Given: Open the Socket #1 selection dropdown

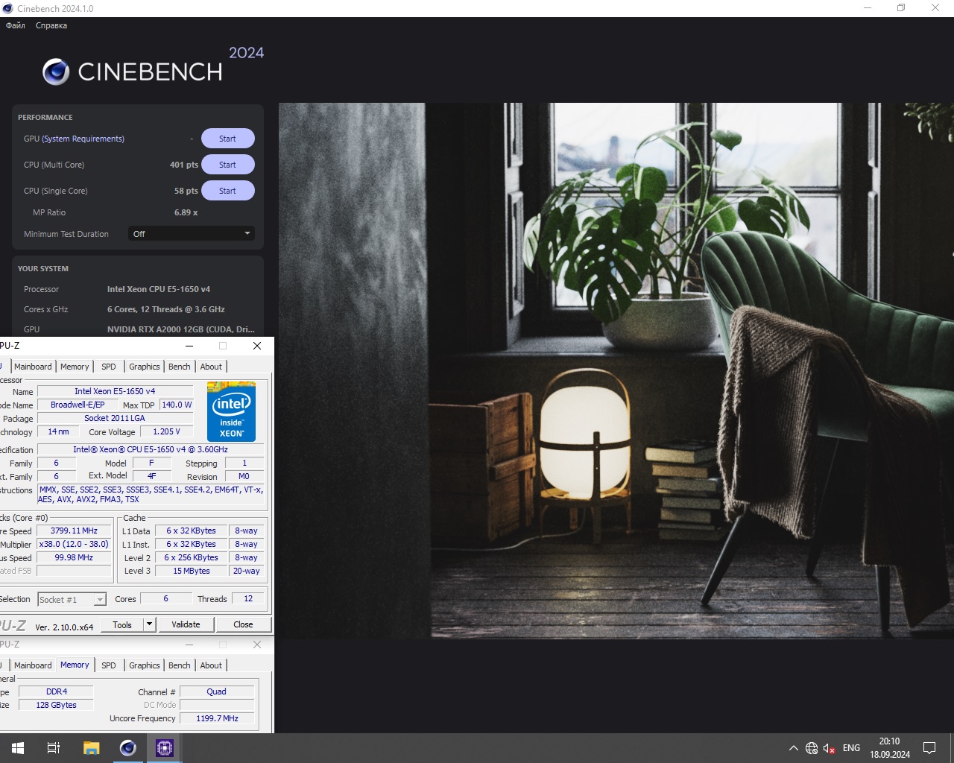Looking at the screenshot, I should (x=72, y=600).
